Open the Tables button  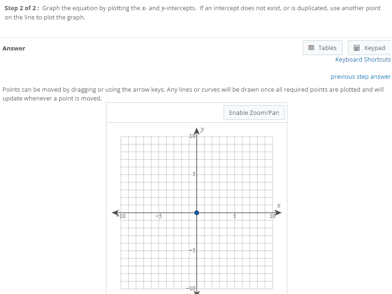pos(323,48)
